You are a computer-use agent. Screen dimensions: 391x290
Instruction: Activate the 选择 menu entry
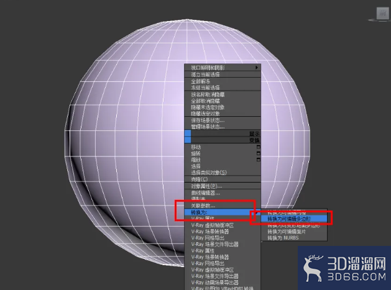(x=223, y=166)
